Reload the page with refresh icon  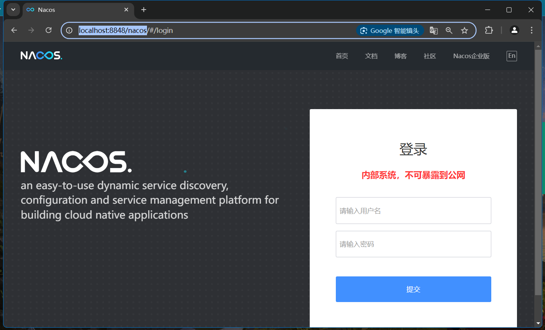point(48,30)
